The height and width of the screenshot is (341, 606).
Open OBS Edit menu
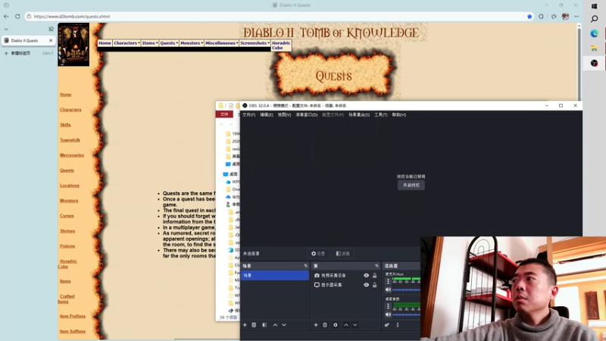(267, 115)
